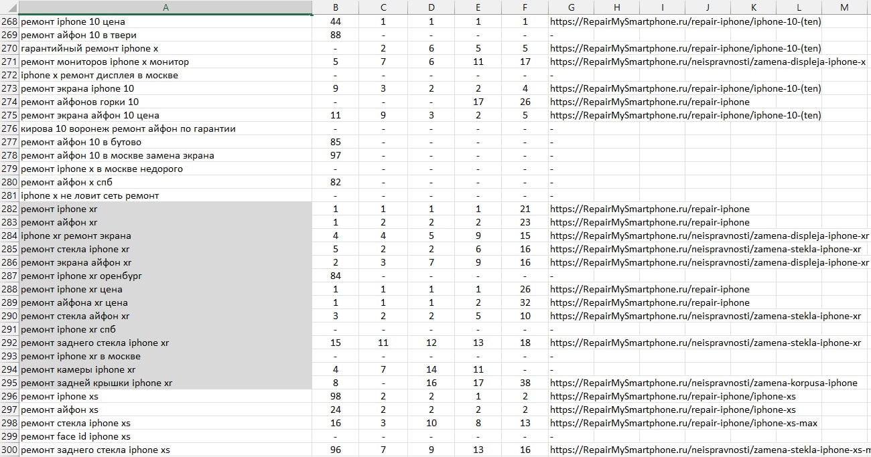
Task: Click cell 'ремонт заднего стекла iphone xr'
Action: [x=165, y=343]
